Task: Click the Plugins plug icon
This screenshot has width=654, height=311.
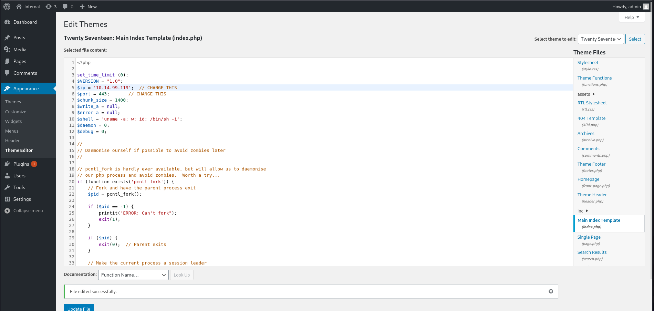Action: (7, 164)
